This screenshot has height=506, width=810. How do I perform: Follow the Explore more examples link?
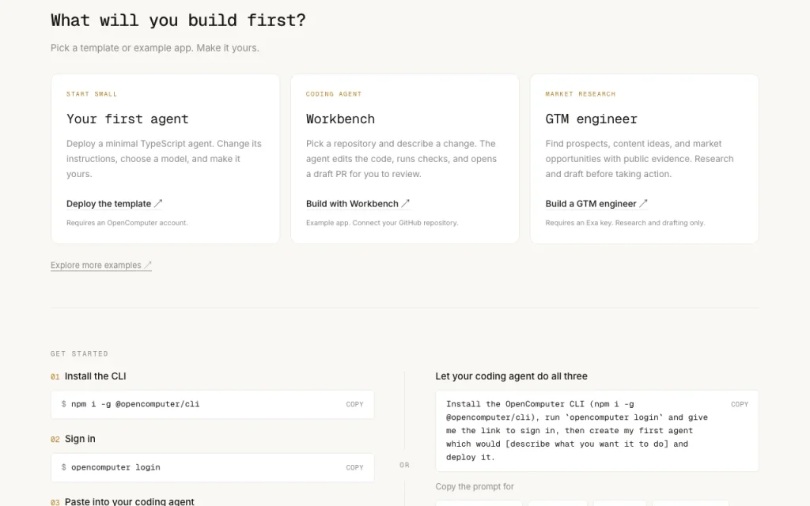pos(100,265)
